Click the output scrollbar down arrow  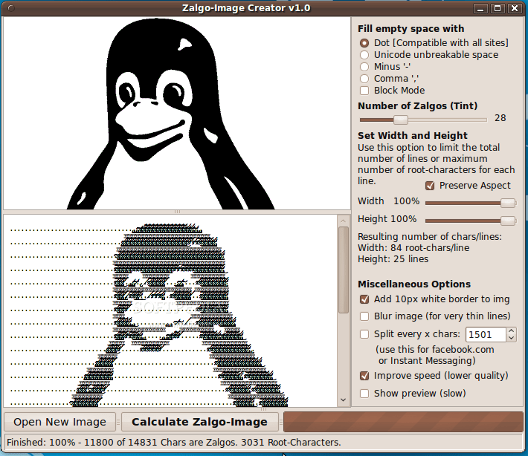343,400
